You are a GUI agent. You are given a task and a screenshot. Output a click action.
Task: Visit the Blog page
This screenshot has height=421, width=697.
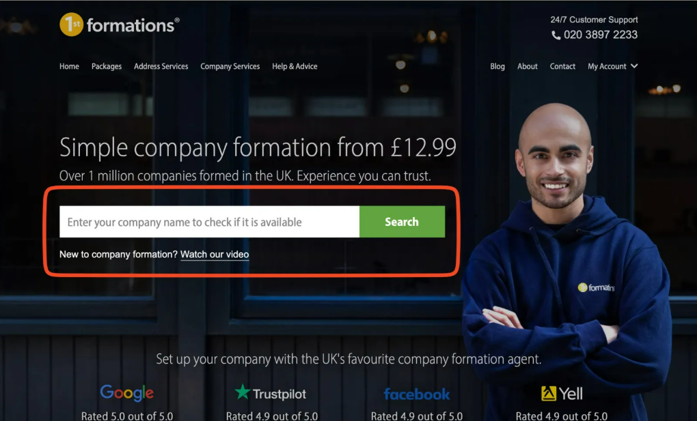(x=497, y=66)
